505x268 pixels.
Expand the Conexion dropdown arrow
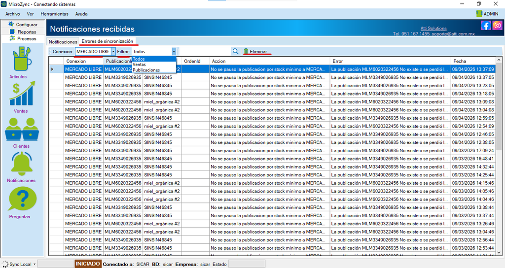click(113, 51)
